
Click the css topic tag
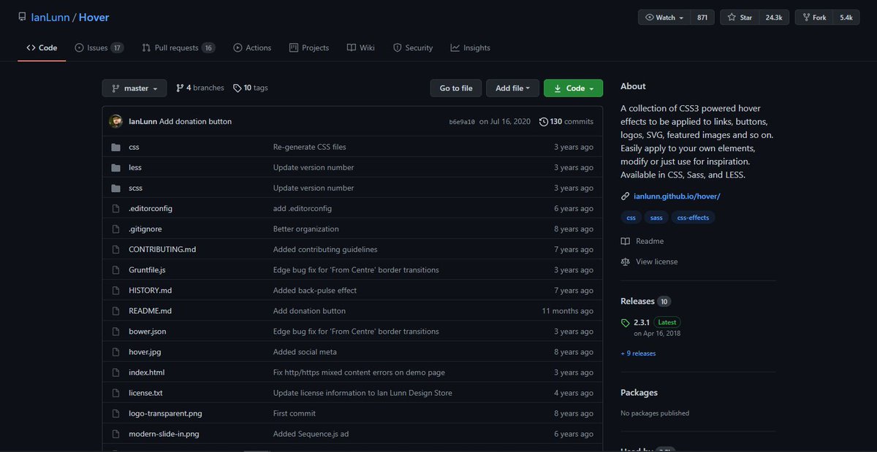pyautogui.click(x=631, y=217)
